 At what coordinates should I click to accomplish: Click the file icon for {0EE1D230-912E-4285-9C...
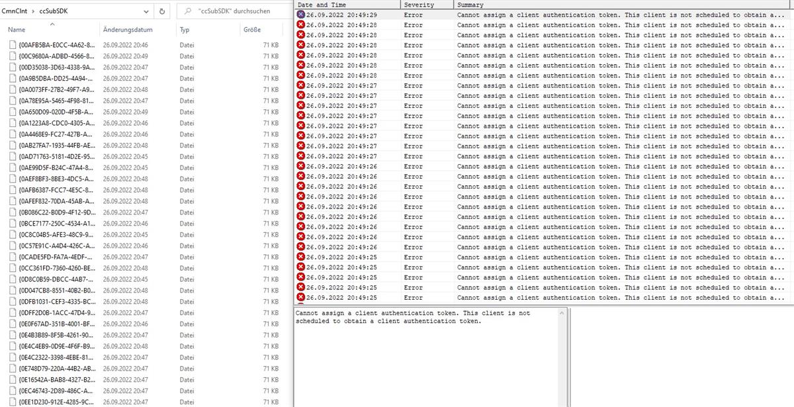click(x=13, y=402)
